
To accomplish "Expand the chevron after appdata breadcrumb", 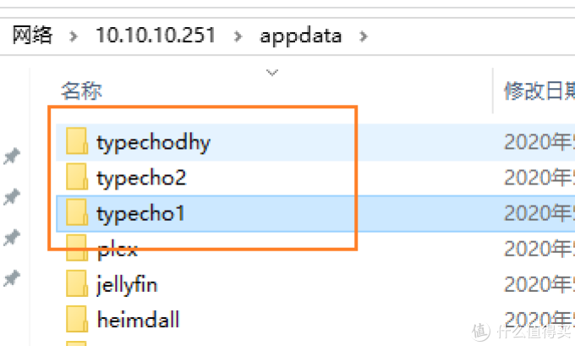I will (363, 36).
